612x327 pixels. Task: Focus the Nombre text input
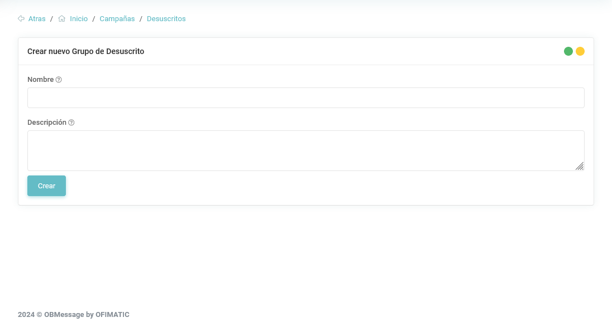pos(305,97)
